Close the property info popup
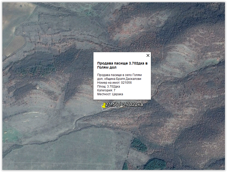Screen dimensions: 227x172 click(148, 55)
